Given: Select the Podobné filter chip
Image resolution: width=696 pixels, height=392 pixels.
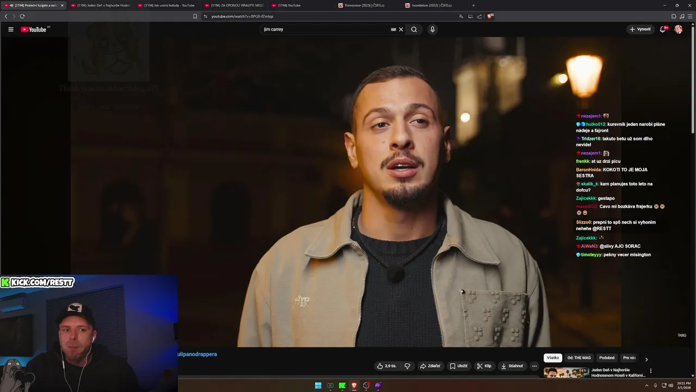Looking at the screenshot, I should coord(607,358).
